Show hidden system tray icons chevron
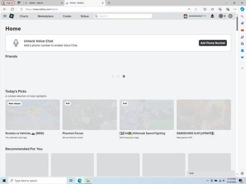 click(x=208, y=181)
